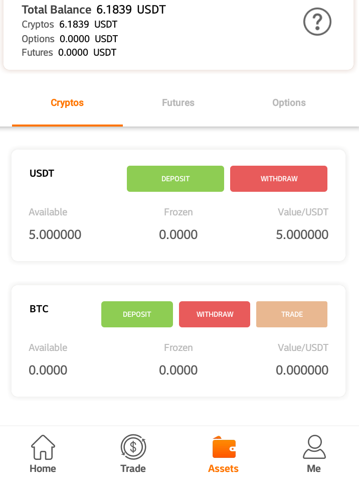Deposit USDT using green button
Viewport: 359px width, 483px height.
pyautogui.click(x=175, y=179)
